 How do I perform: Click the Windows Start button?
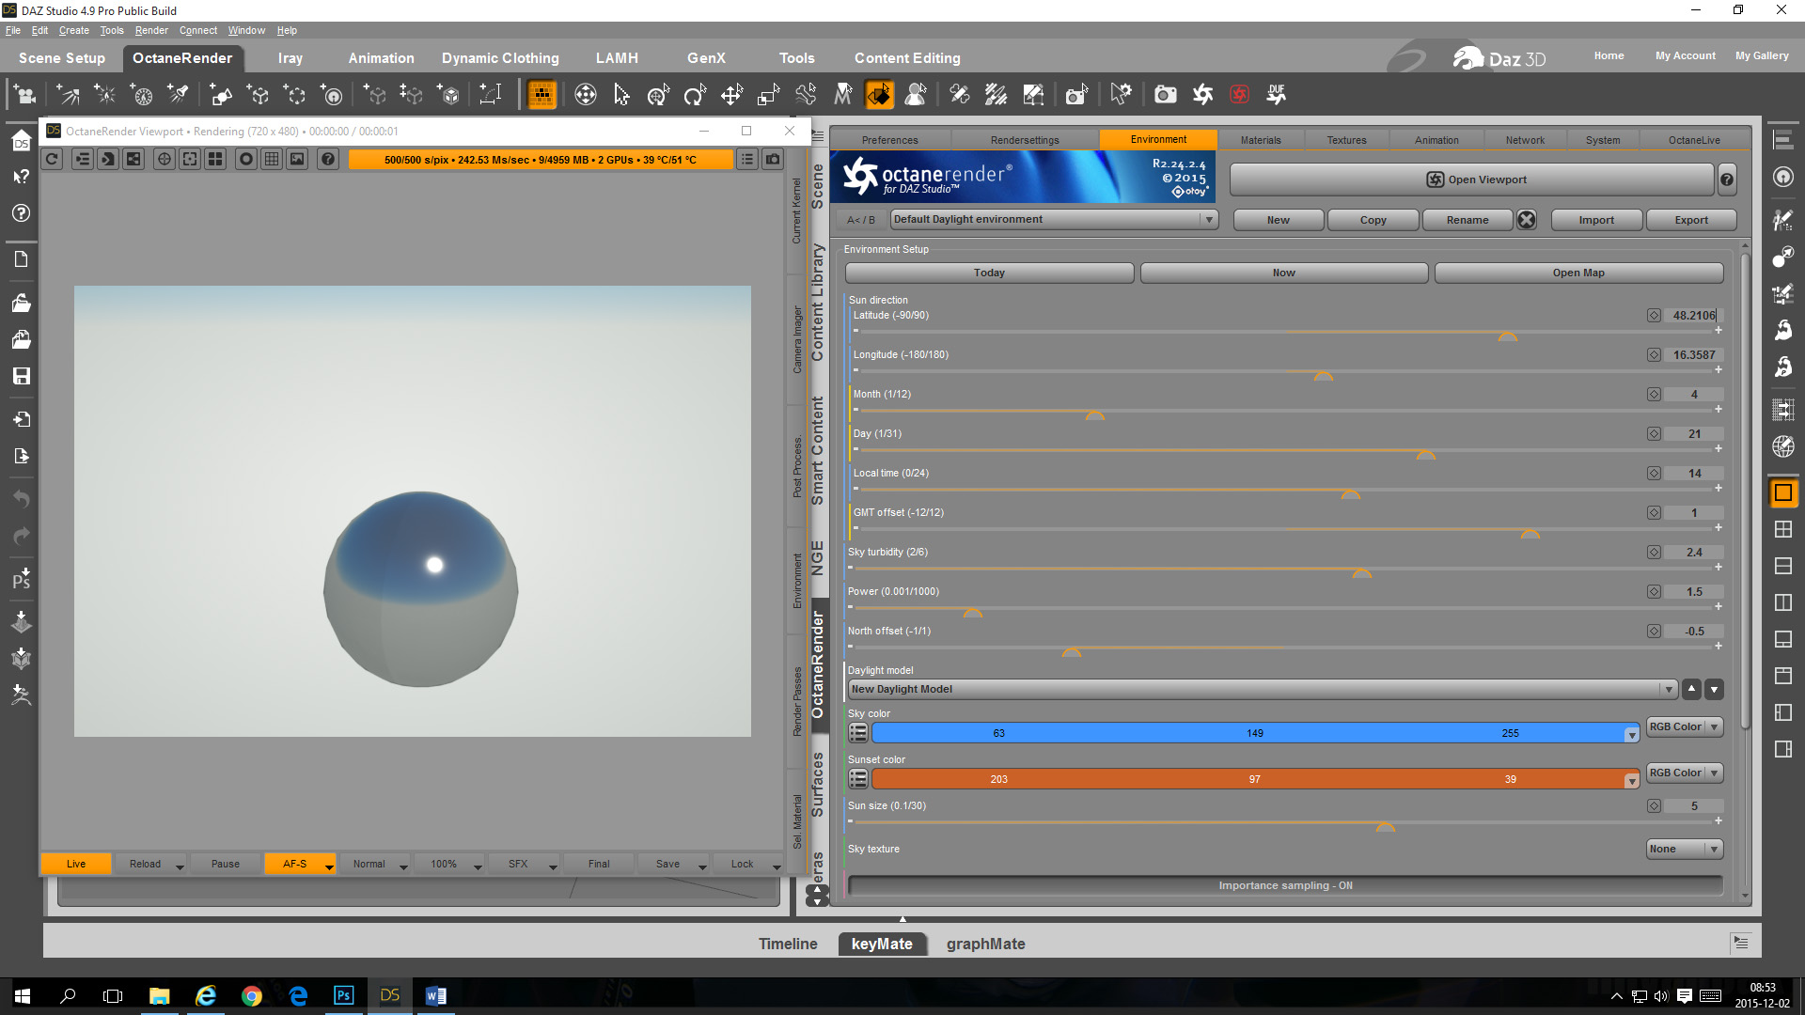[x=23, y=995]
